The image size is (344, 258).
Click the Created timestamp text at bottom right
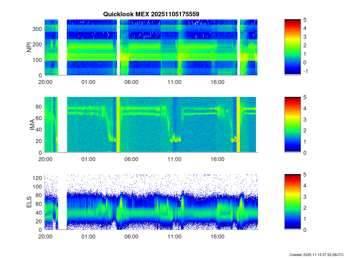point(316,255)
